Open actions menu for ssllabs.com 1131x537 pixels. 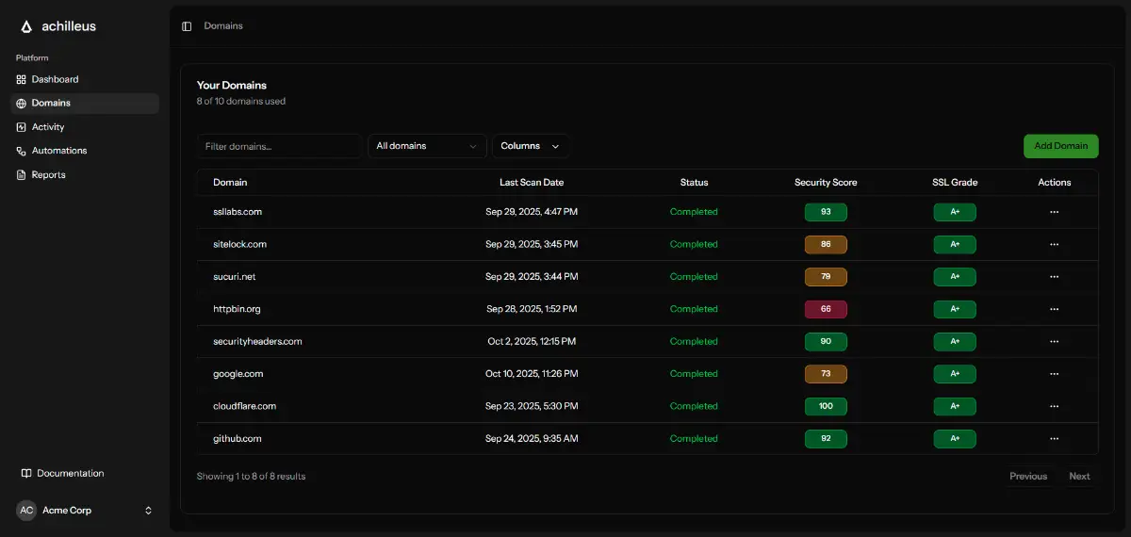click(x=1054, y=212)
